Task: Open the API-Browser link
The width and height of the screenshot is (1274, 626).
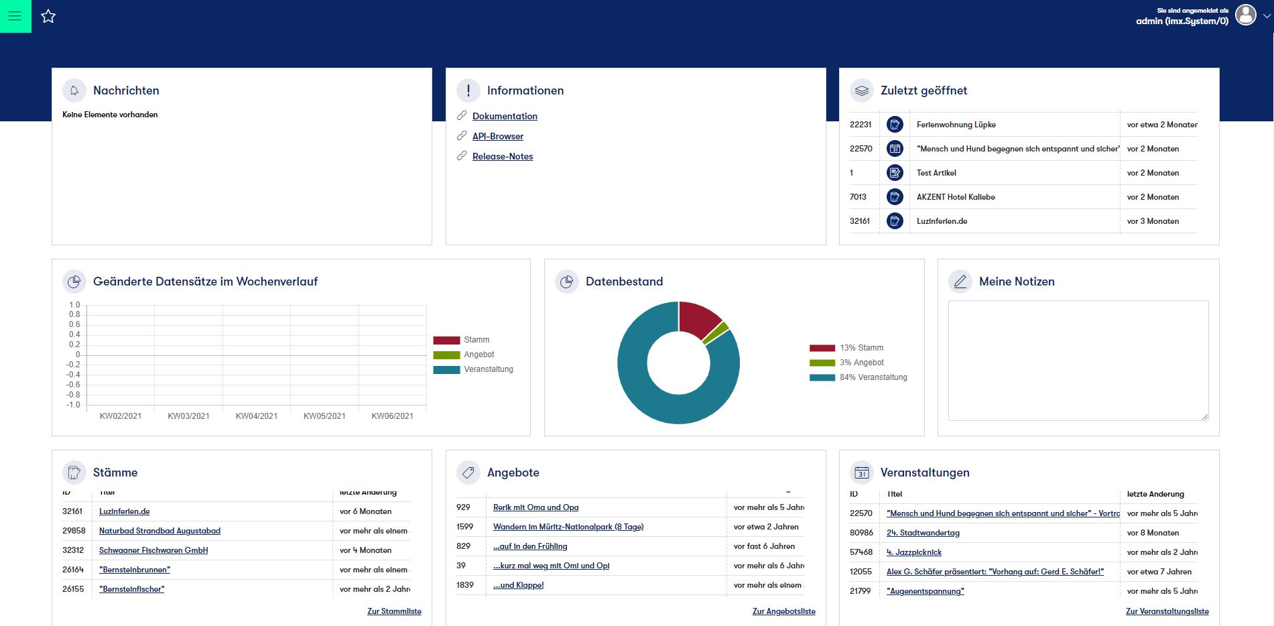Action: coord(497,136)
